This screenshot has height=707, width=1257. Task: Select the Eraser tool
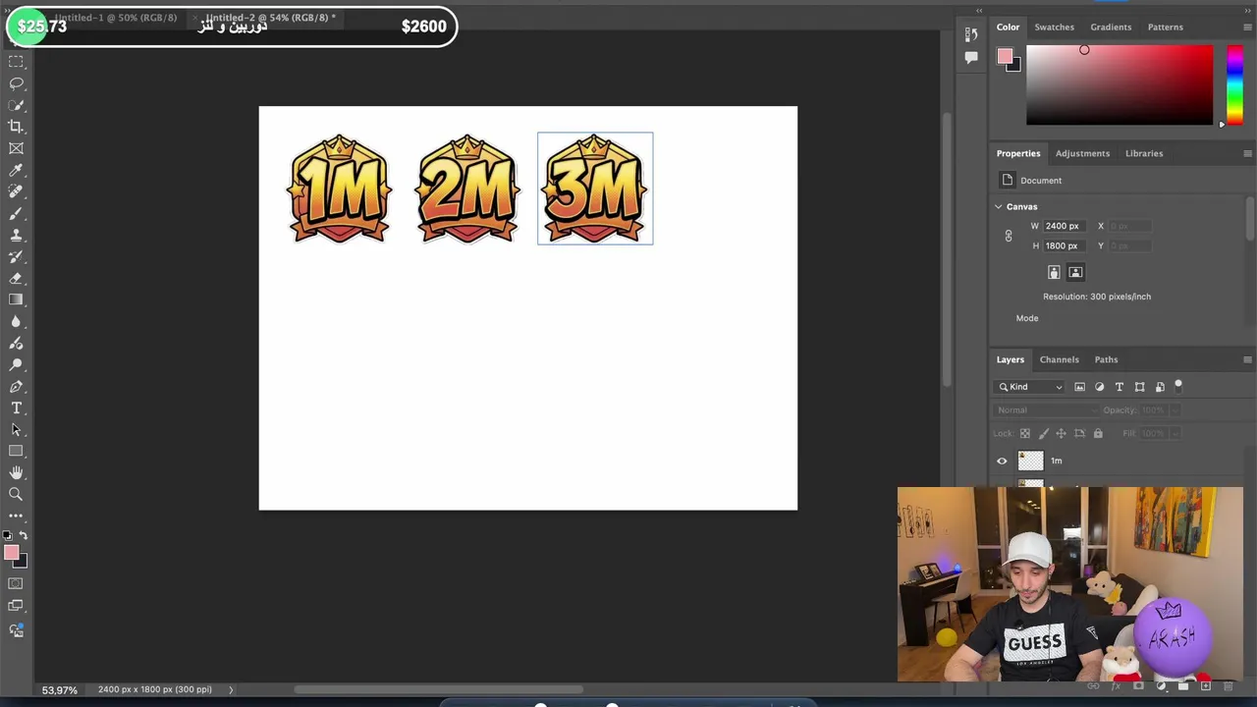pyautogui.click(x=16, y=278)
